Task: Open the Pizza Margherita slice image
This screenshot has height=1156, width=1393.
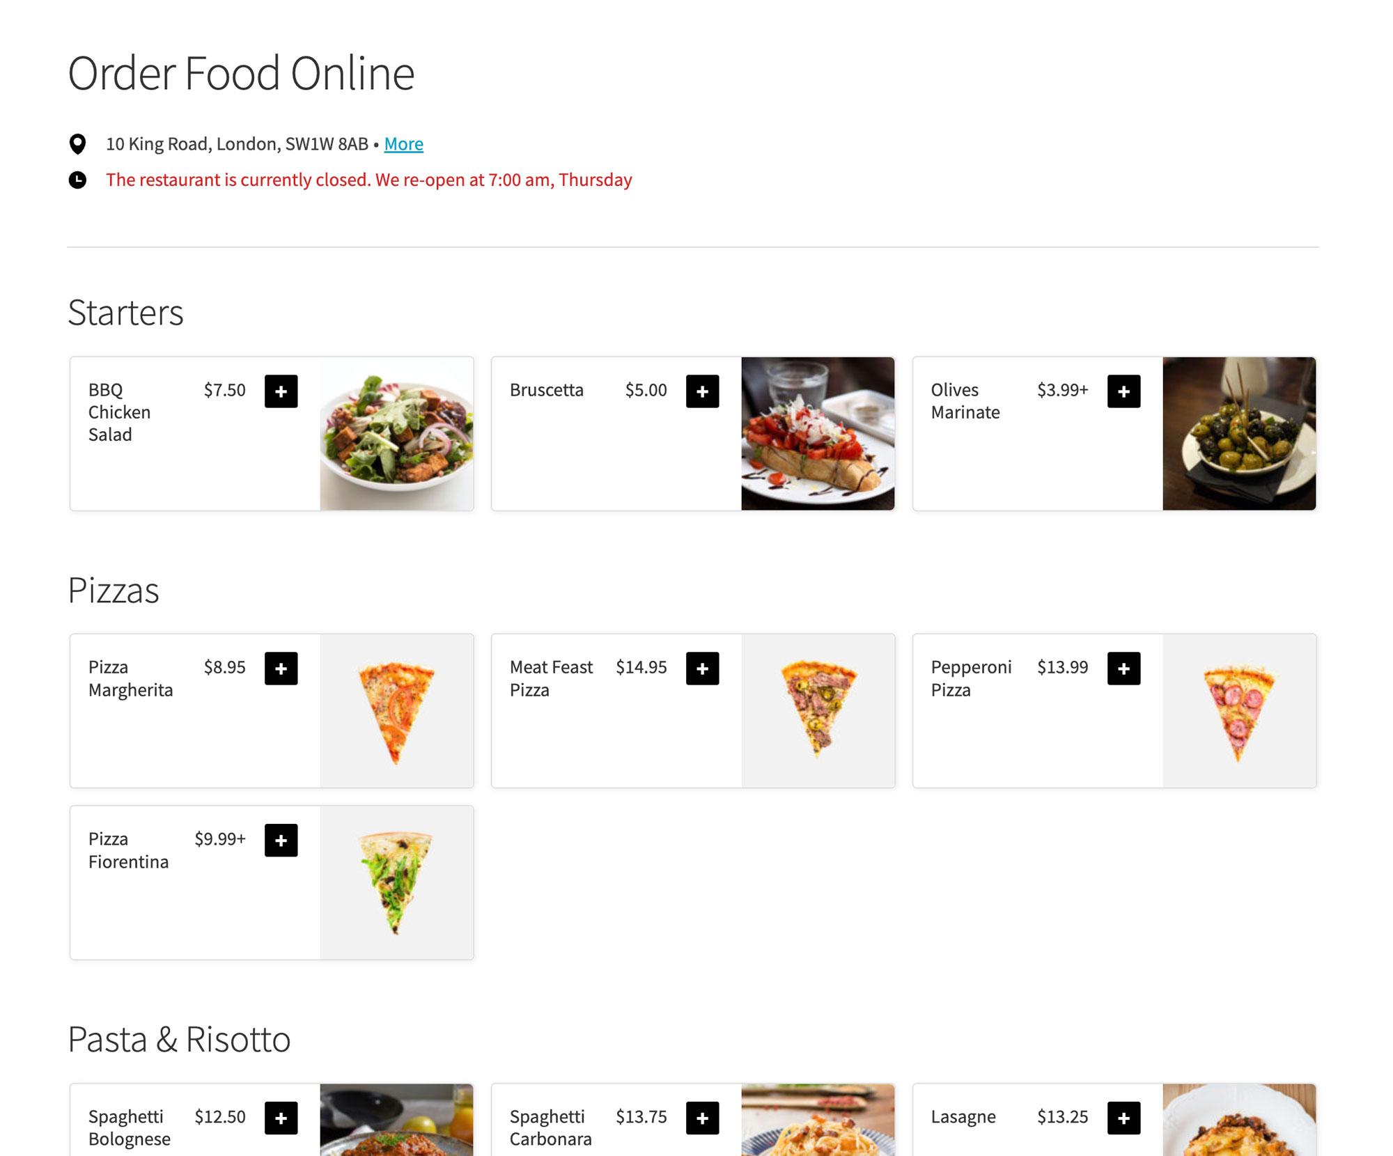Action: [397, 711]
